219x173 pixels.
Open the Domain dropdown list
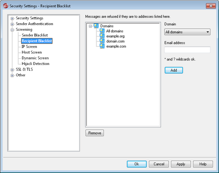(x=187, y=32)
